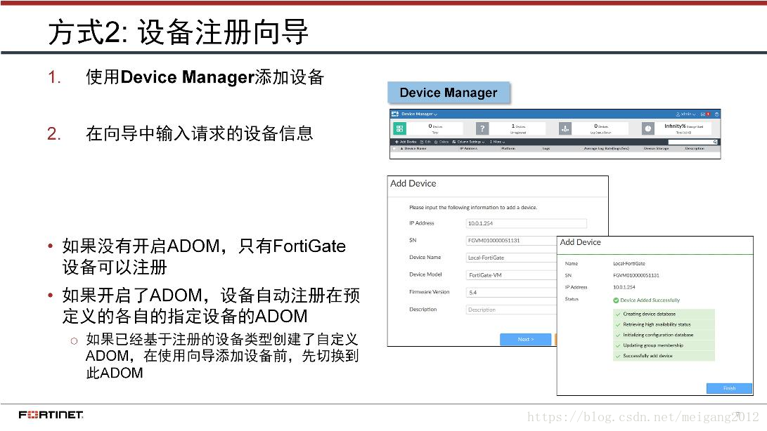
Task: Click the IP Address column header
Action: coord(469,149)
